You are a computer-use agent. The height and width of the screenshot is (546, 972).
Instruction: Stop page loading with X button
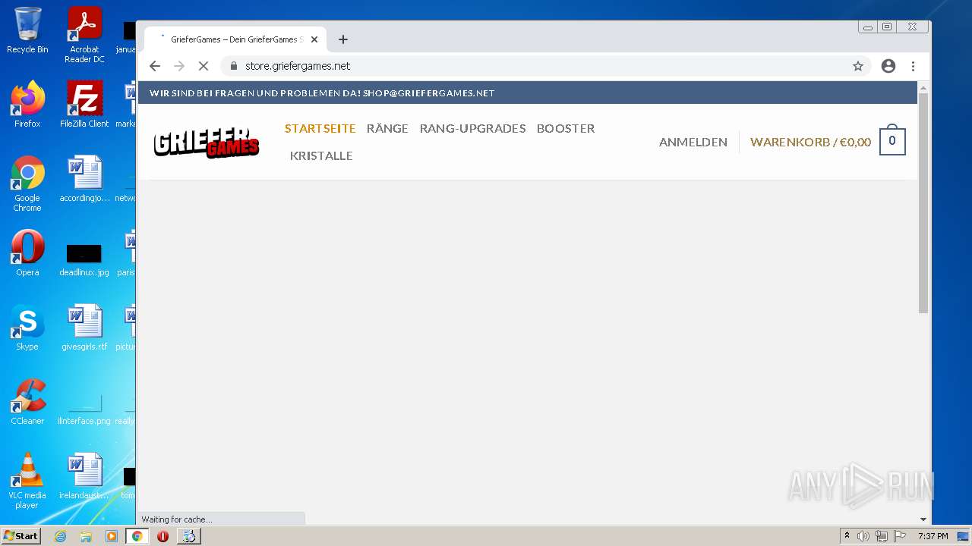[x=204, y=66]
